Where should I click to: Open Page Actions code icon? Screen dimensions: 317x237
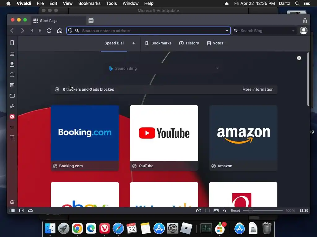click(225, 210)
